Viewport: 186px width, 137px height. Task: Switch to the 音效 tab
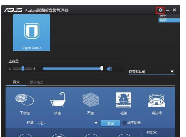[x=16, y=82]
